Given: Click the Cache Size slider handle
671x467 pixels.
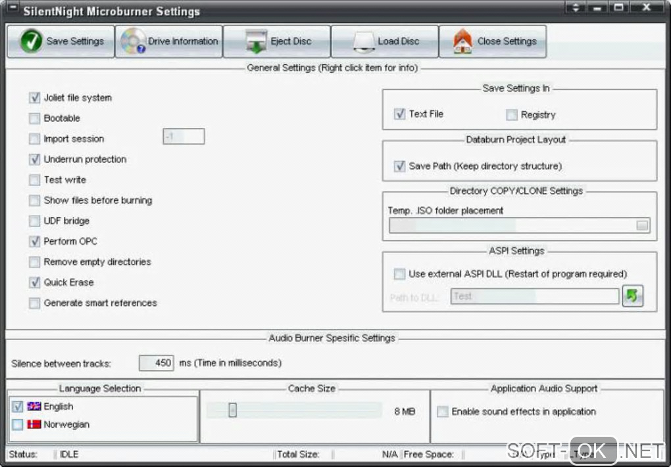Looking at the screenshot, I should [232, 410].
